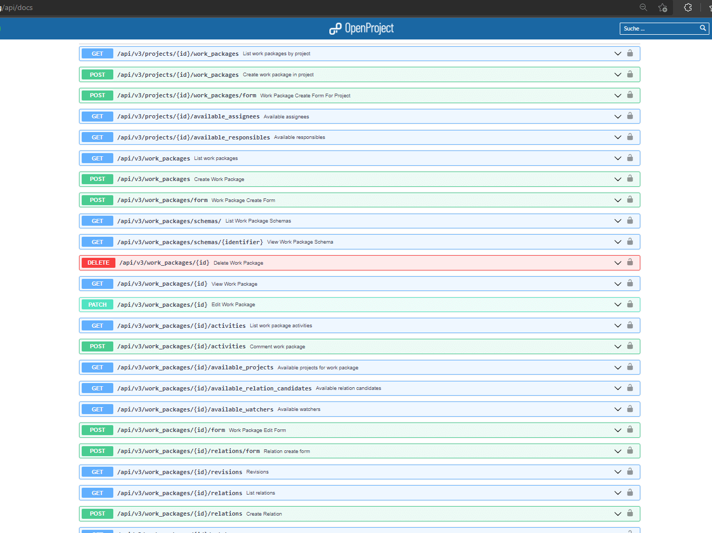Expand the DELETE Work Package endpoint chevron

tap(617, 263)
